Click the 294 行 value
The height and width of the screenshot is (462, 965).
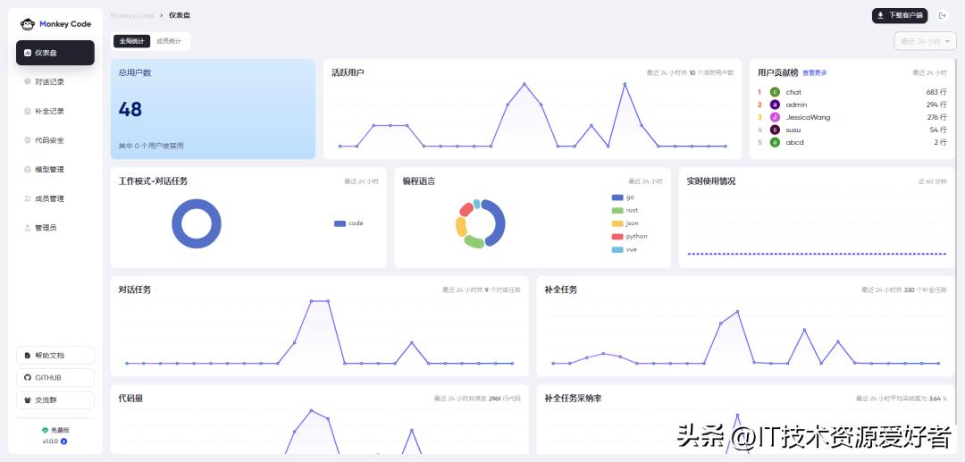coord(936,105)
